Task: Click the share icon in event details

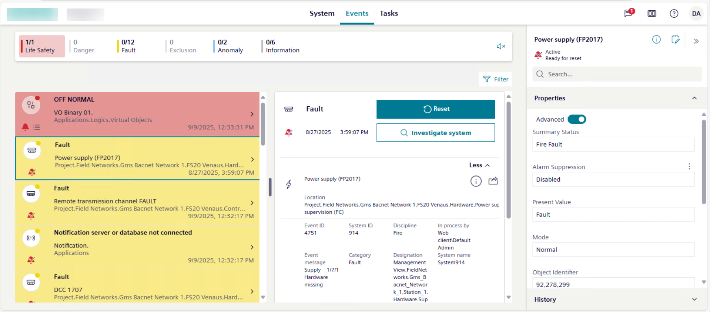Action: tap(493, 181)
